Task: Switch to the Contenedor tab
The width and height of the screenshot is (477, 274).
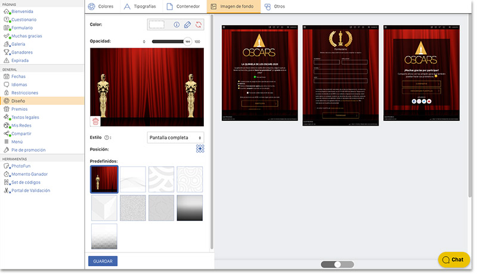Action: point(184,7)
